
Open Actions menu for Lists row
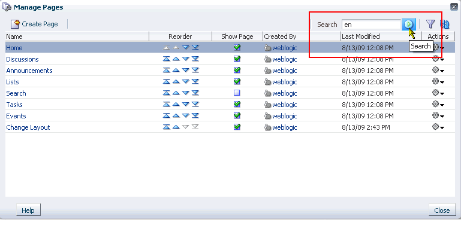pos(438,82)
